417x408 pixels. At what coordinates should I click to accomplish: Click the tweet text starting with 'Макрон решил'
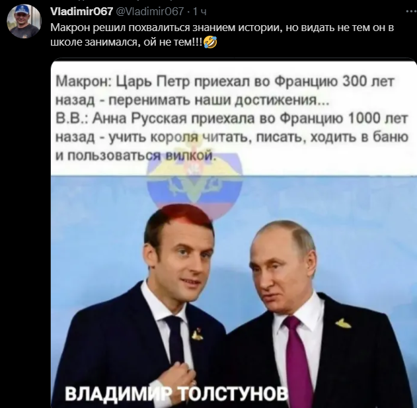pyautogui.click(x=222, y=28)
